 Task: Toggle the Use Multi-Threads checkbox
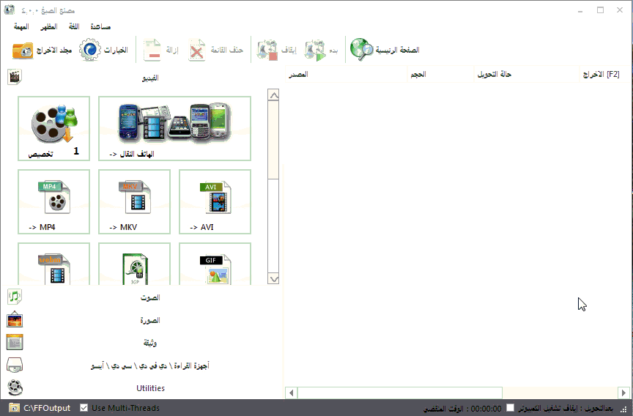coord(84,408)
